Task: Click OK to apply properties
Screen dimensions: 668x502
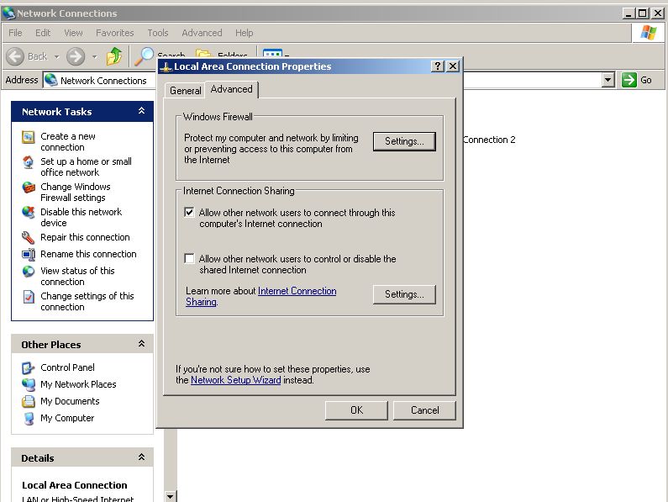Action: (x=356, y=410)
